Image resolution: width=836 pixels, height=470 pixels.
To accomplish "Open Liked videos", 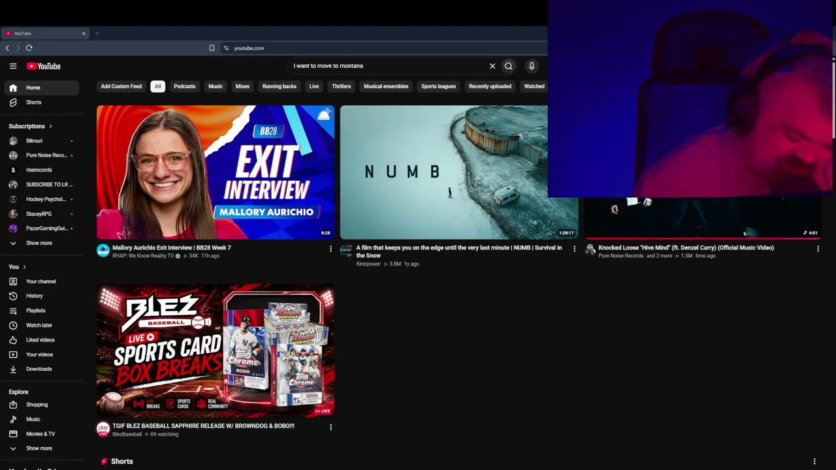I will (x=42, y=340).
